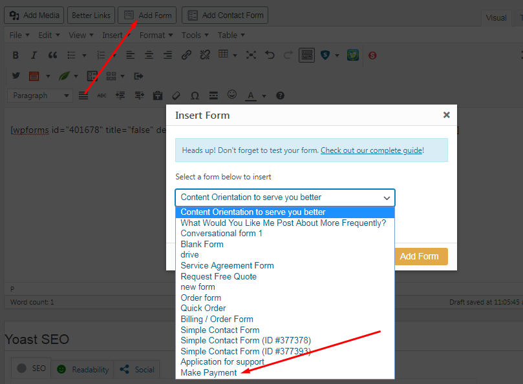Screen dimensions: 523x384
Task: Open the Insert menu
Action: [x=116, y=35]
